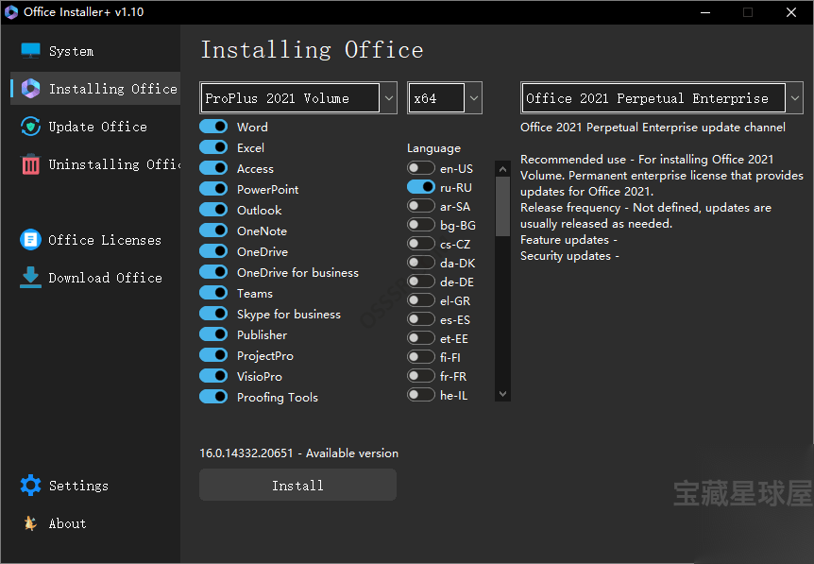Minimize the Office Installer+ window

(705, 12)
